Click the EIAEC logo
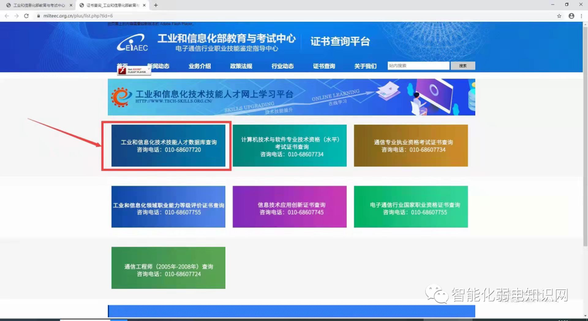Image resolution: width=588 pixels, height=321 pixels. tap(132, 42)
